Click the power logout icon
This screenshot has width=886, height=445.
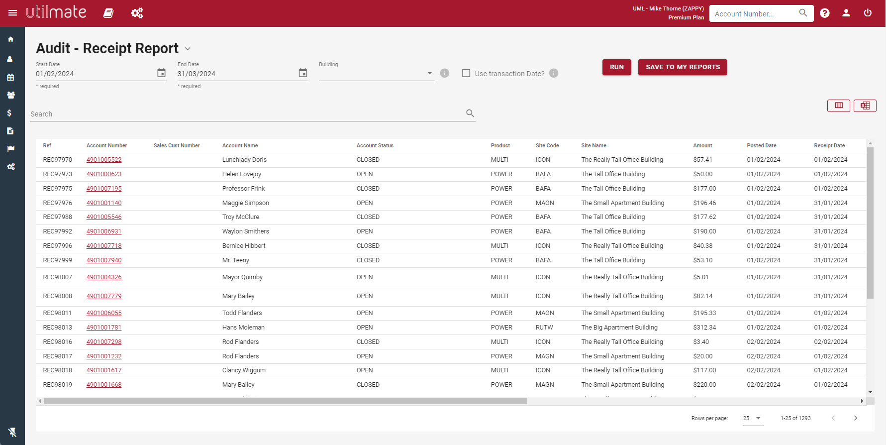[868, 13]
